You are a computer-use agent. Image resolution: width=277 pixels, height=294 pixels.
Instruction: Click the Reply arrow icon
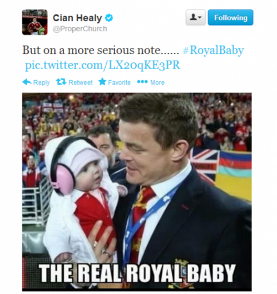27,82
